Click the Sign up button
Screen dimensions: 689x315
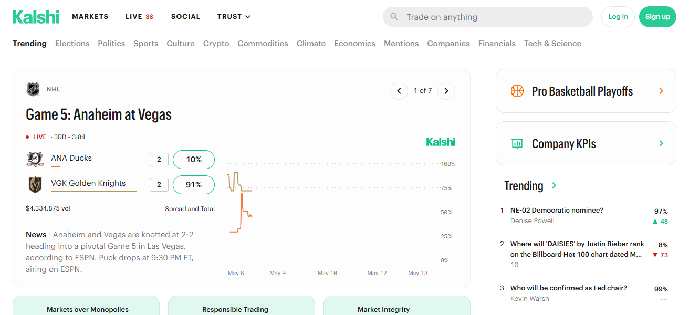point(657,17)
